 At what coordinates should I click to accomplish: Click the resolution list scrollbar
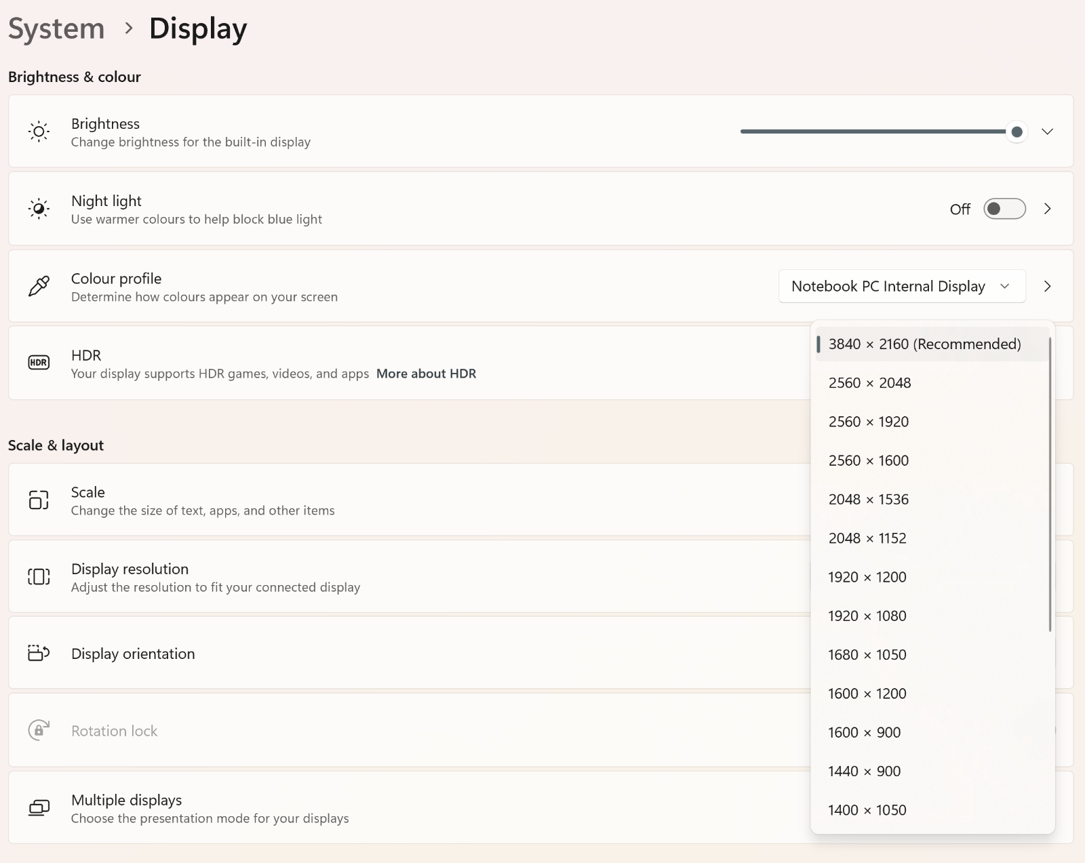[1050, 485]
